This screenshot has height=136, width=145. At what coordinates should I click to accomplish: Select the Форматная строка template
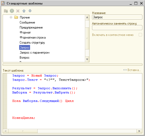tap(33, 37)
